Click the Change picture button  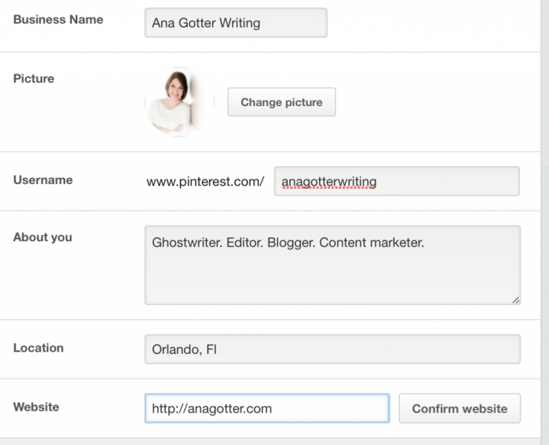281,102
